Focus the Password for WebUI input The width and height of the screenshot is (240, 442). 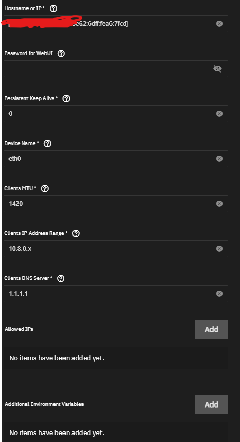pos(116,69)
